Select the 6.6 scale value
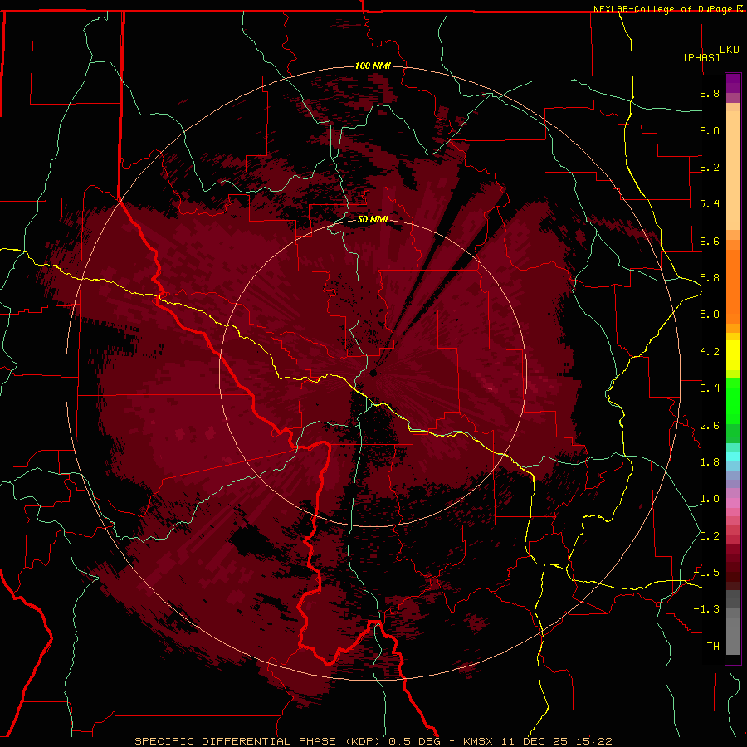747x747 pixels. pos(710,241)
